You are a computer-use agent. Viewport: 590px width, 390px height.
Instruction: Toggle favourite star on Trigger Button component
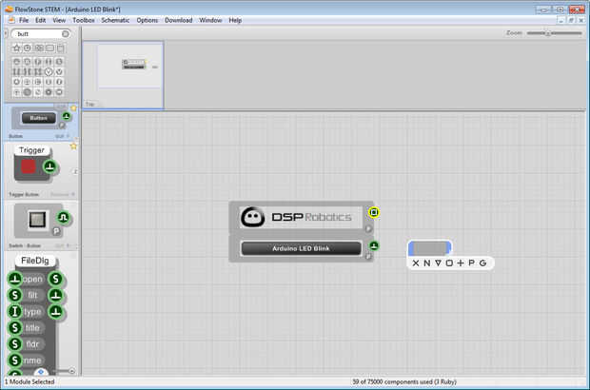(73, 146)
